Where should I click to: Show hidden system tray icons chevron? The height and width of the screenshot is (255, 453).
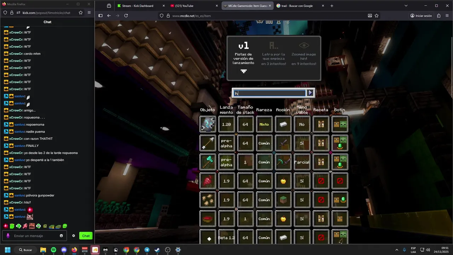[x=396, y=250]
